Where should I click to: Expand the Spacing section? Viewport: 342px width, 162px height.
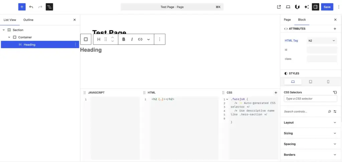click(x=310, y=144)
